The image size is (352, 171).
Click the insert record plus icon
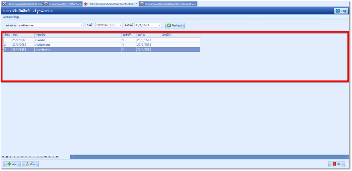click(26, 157)
